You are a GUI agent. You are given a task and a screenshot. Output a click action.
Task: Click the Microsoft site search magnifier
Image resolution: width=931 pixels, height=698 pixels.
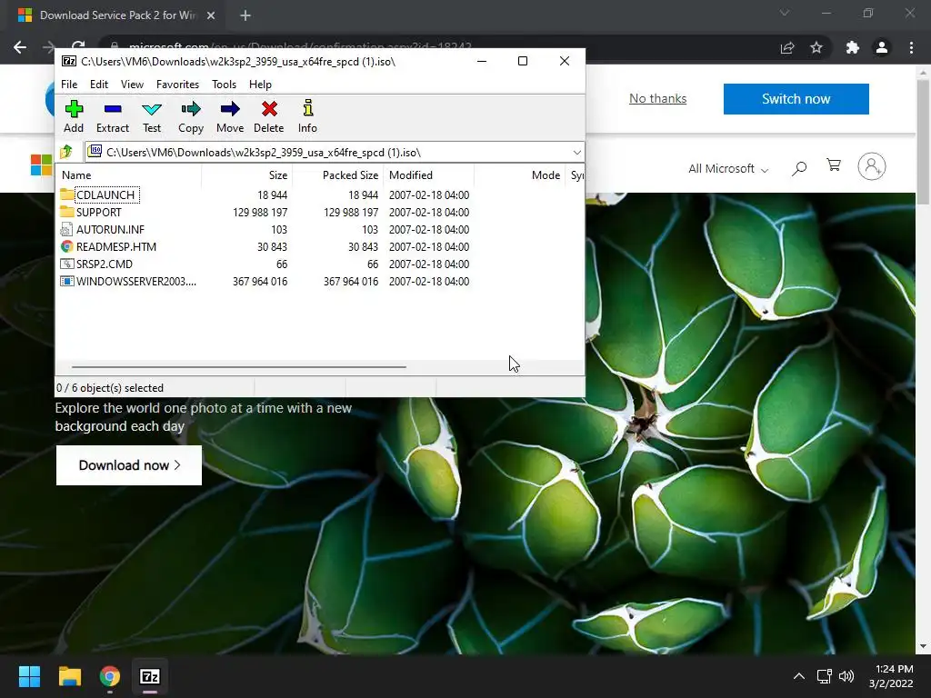799,168
